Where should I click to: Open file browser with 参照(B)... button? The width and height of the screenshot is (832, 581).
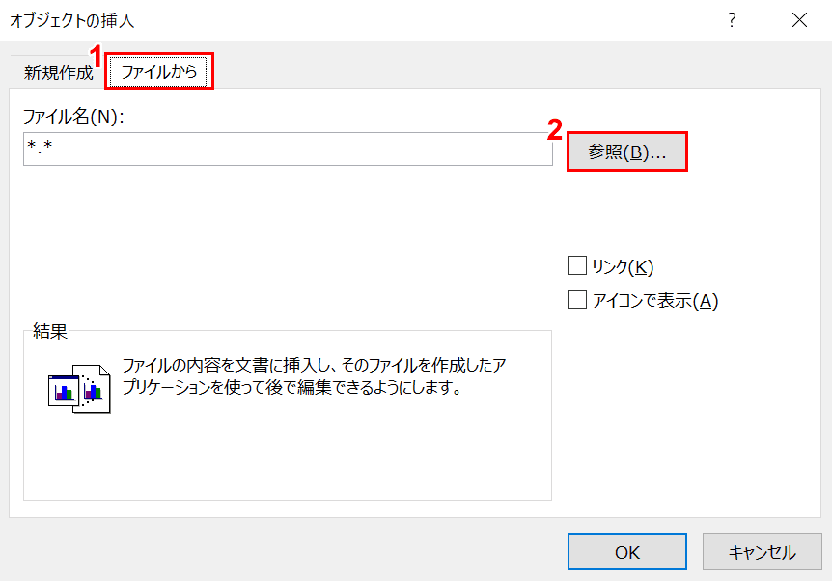626,152
